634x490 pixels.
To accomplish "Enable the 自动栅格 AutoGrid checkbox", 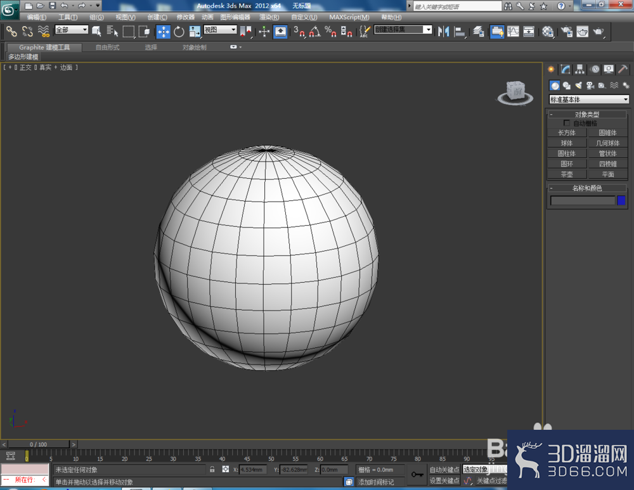I will coord(567,123).
